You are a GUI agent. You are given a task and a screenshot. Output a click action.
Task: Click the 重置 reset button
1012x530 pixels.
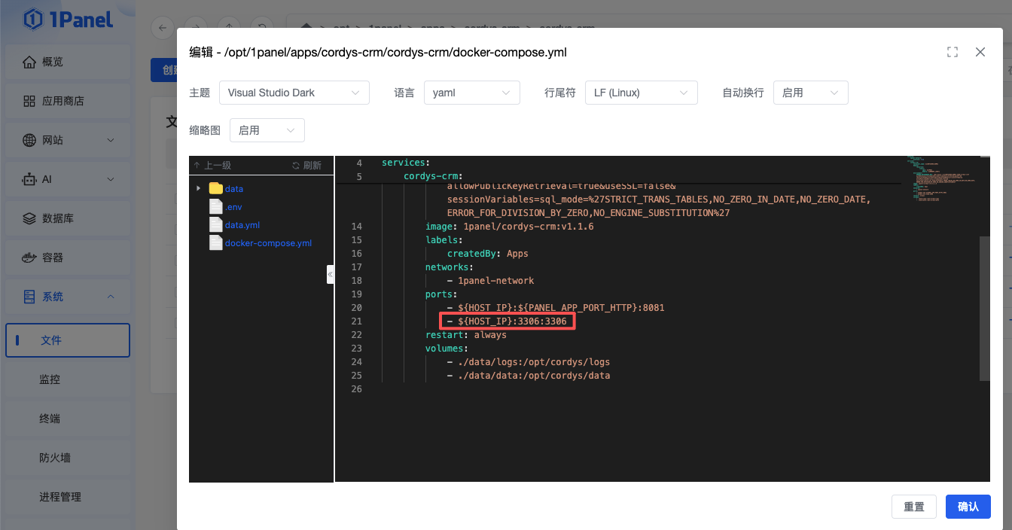pos(914,507)
